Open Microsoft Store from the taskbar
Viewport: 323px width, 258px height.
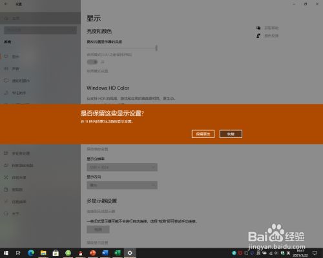click(x=56, y=253)
